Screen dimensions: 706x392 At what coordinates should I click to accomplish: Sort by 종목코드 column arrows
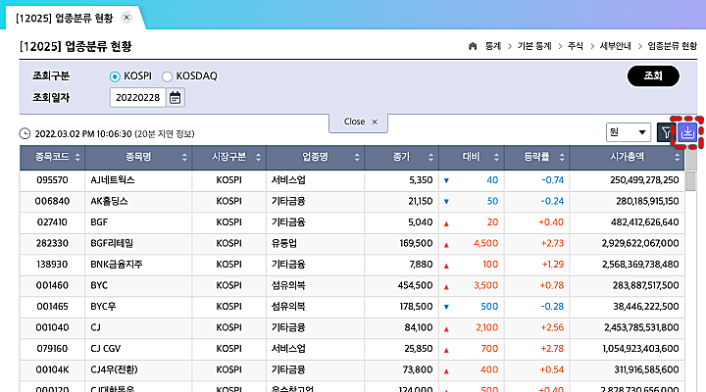[x=77, y=157]
